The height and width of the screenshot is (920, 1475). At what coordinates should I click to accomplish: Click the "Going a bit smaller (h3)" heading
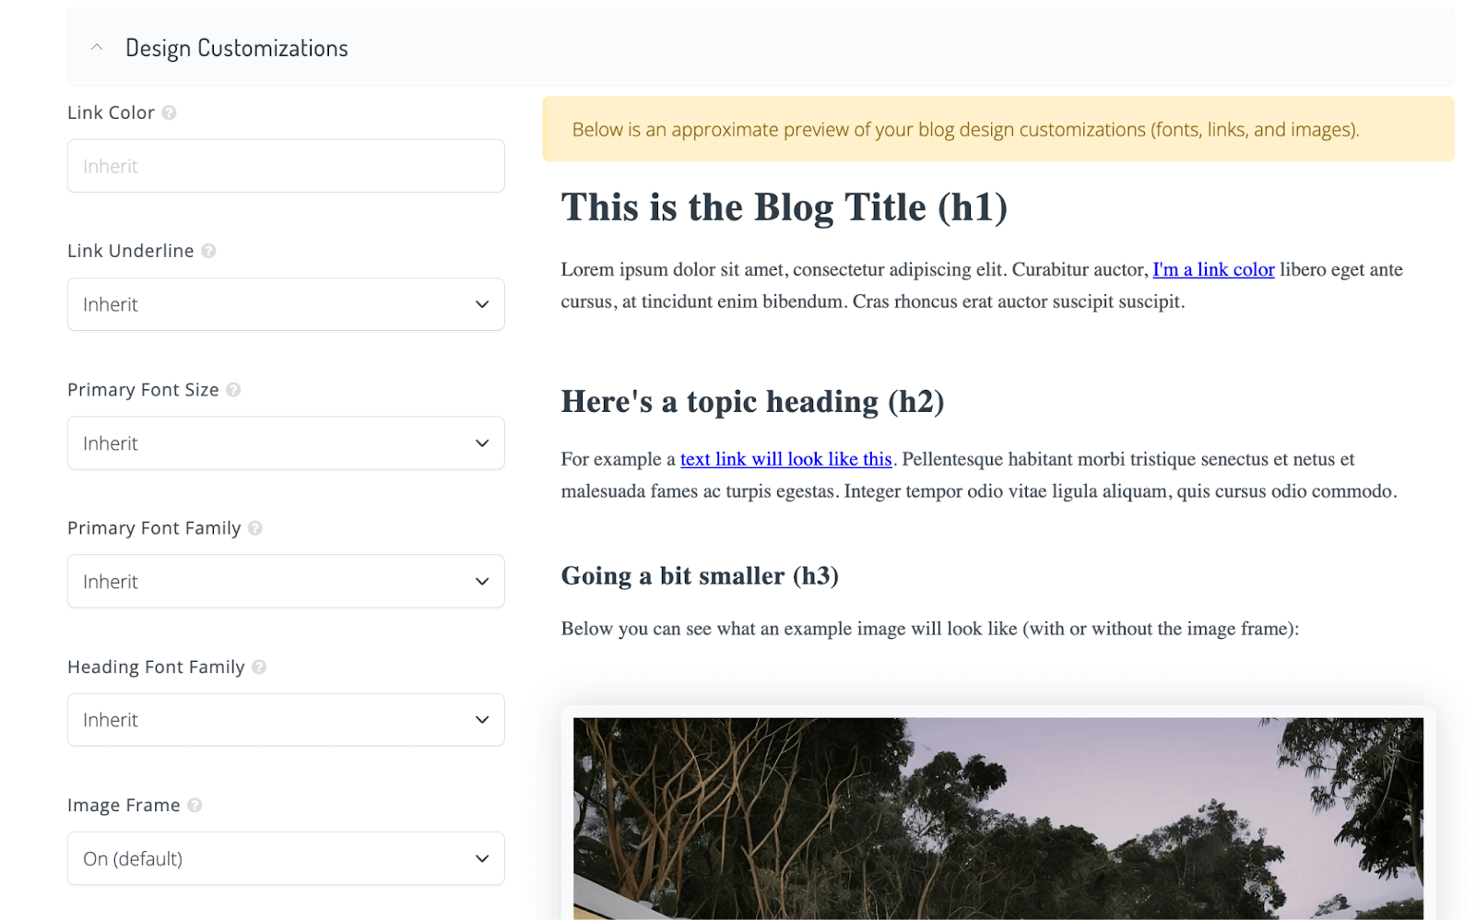pyautogui.click(x=700, y=576)
